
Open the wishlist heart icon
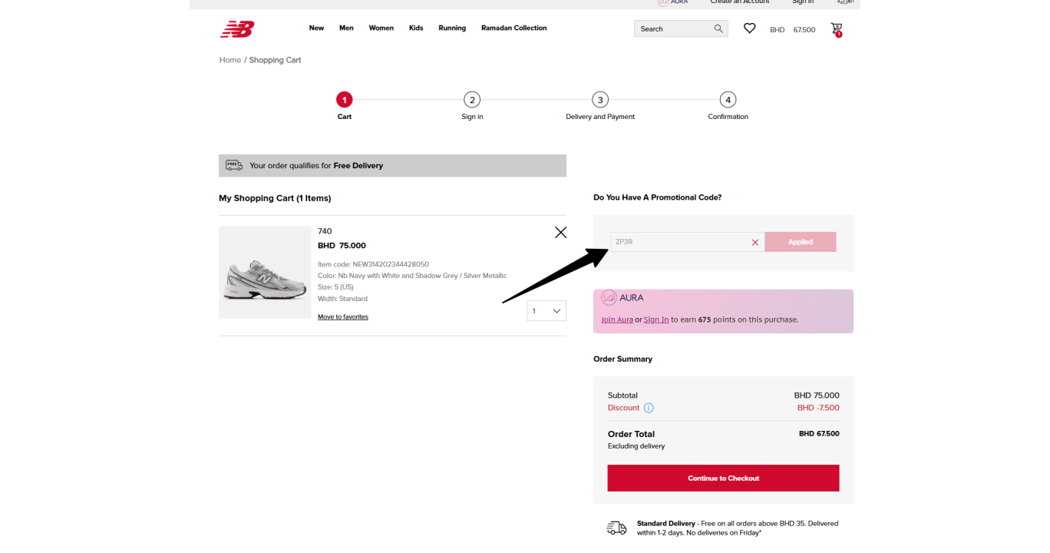coord(750,28)
